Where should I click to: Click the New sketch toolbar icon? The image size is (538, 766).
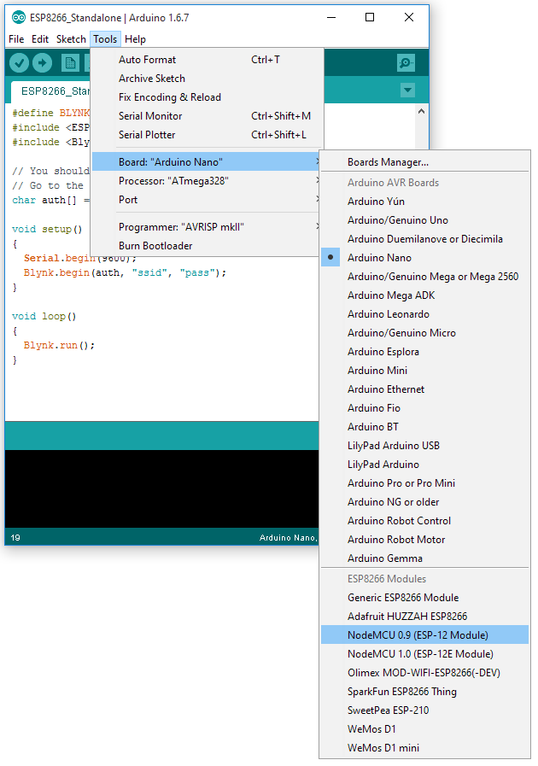tap(70, 62)
